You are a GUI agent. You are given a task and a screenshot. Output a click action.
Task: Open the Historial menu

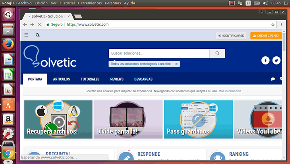67,3
